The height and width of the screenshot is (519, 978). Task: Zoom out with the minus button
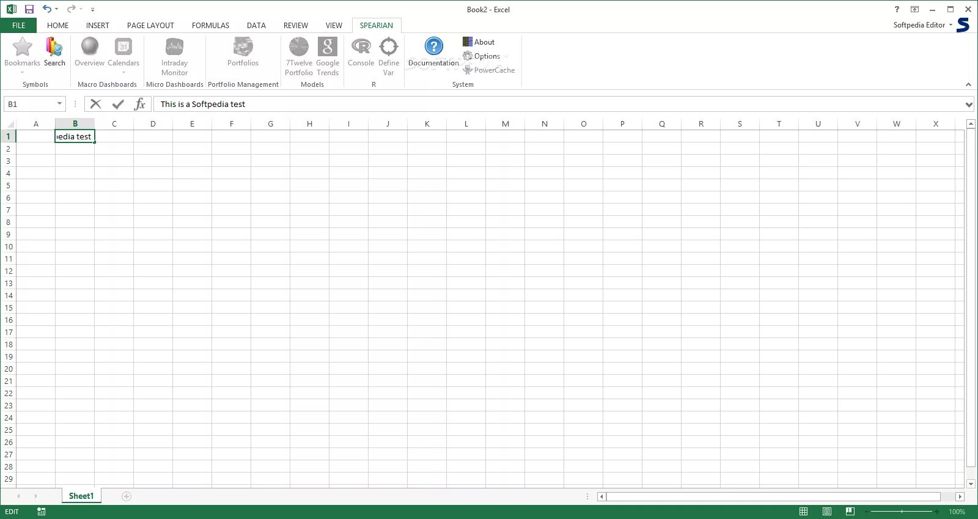click(x=867, y=512)
